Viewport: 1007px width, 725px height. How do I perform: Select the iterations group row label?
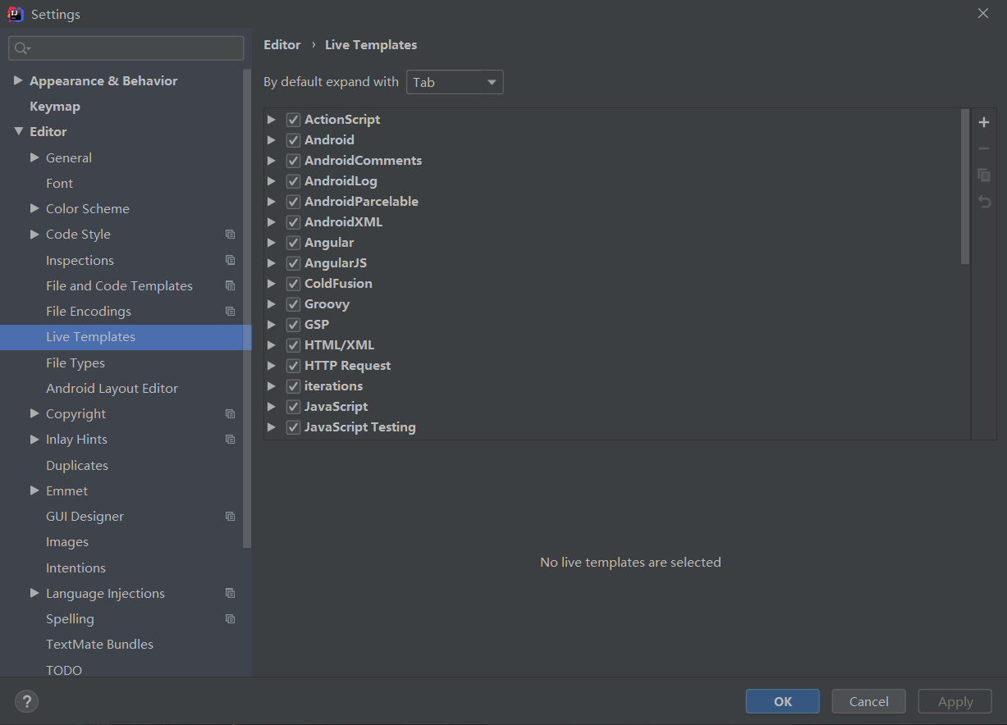(x=333, y=386)
